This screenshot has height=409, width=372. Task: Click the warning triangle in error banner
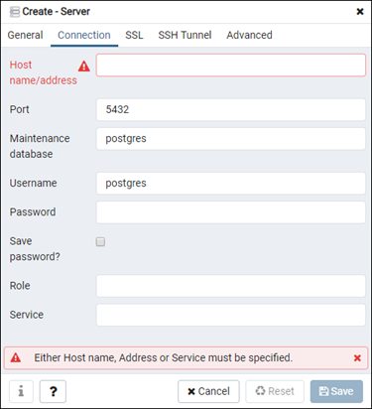coord(16,357)
